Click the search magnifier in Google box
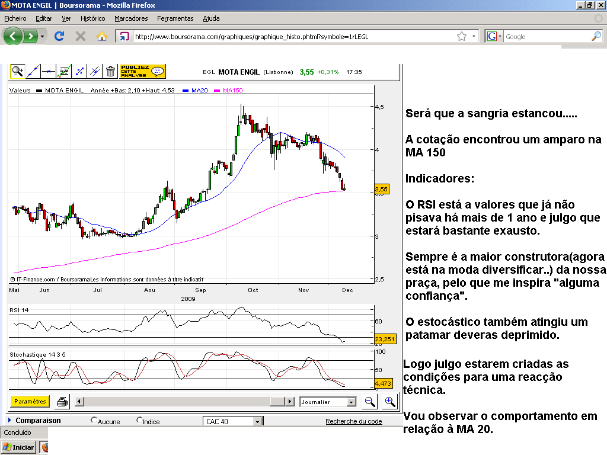607x455 pixels. pos(596,36)
